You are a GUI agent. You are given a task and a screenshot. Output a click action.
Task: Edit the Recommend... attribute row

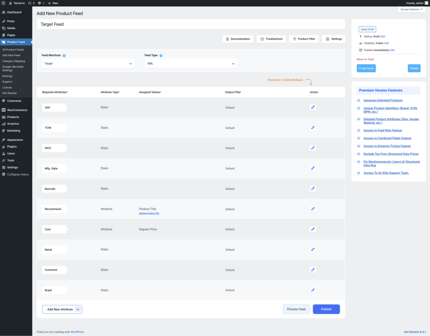pos(312,208)
